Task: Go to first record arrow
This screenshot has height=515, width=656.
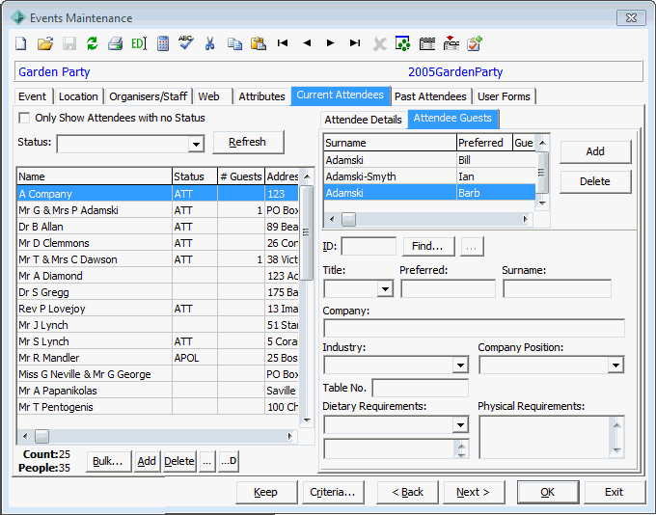Action: coord(283,42)
